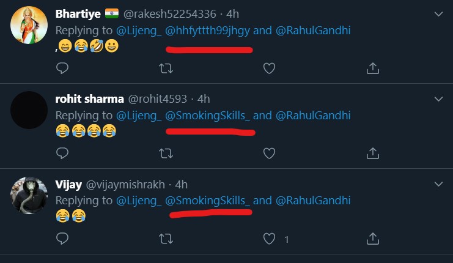Open @SmokingSkills_ link in rohit sharma's reply
453x263 pixels.
[208, 116]
